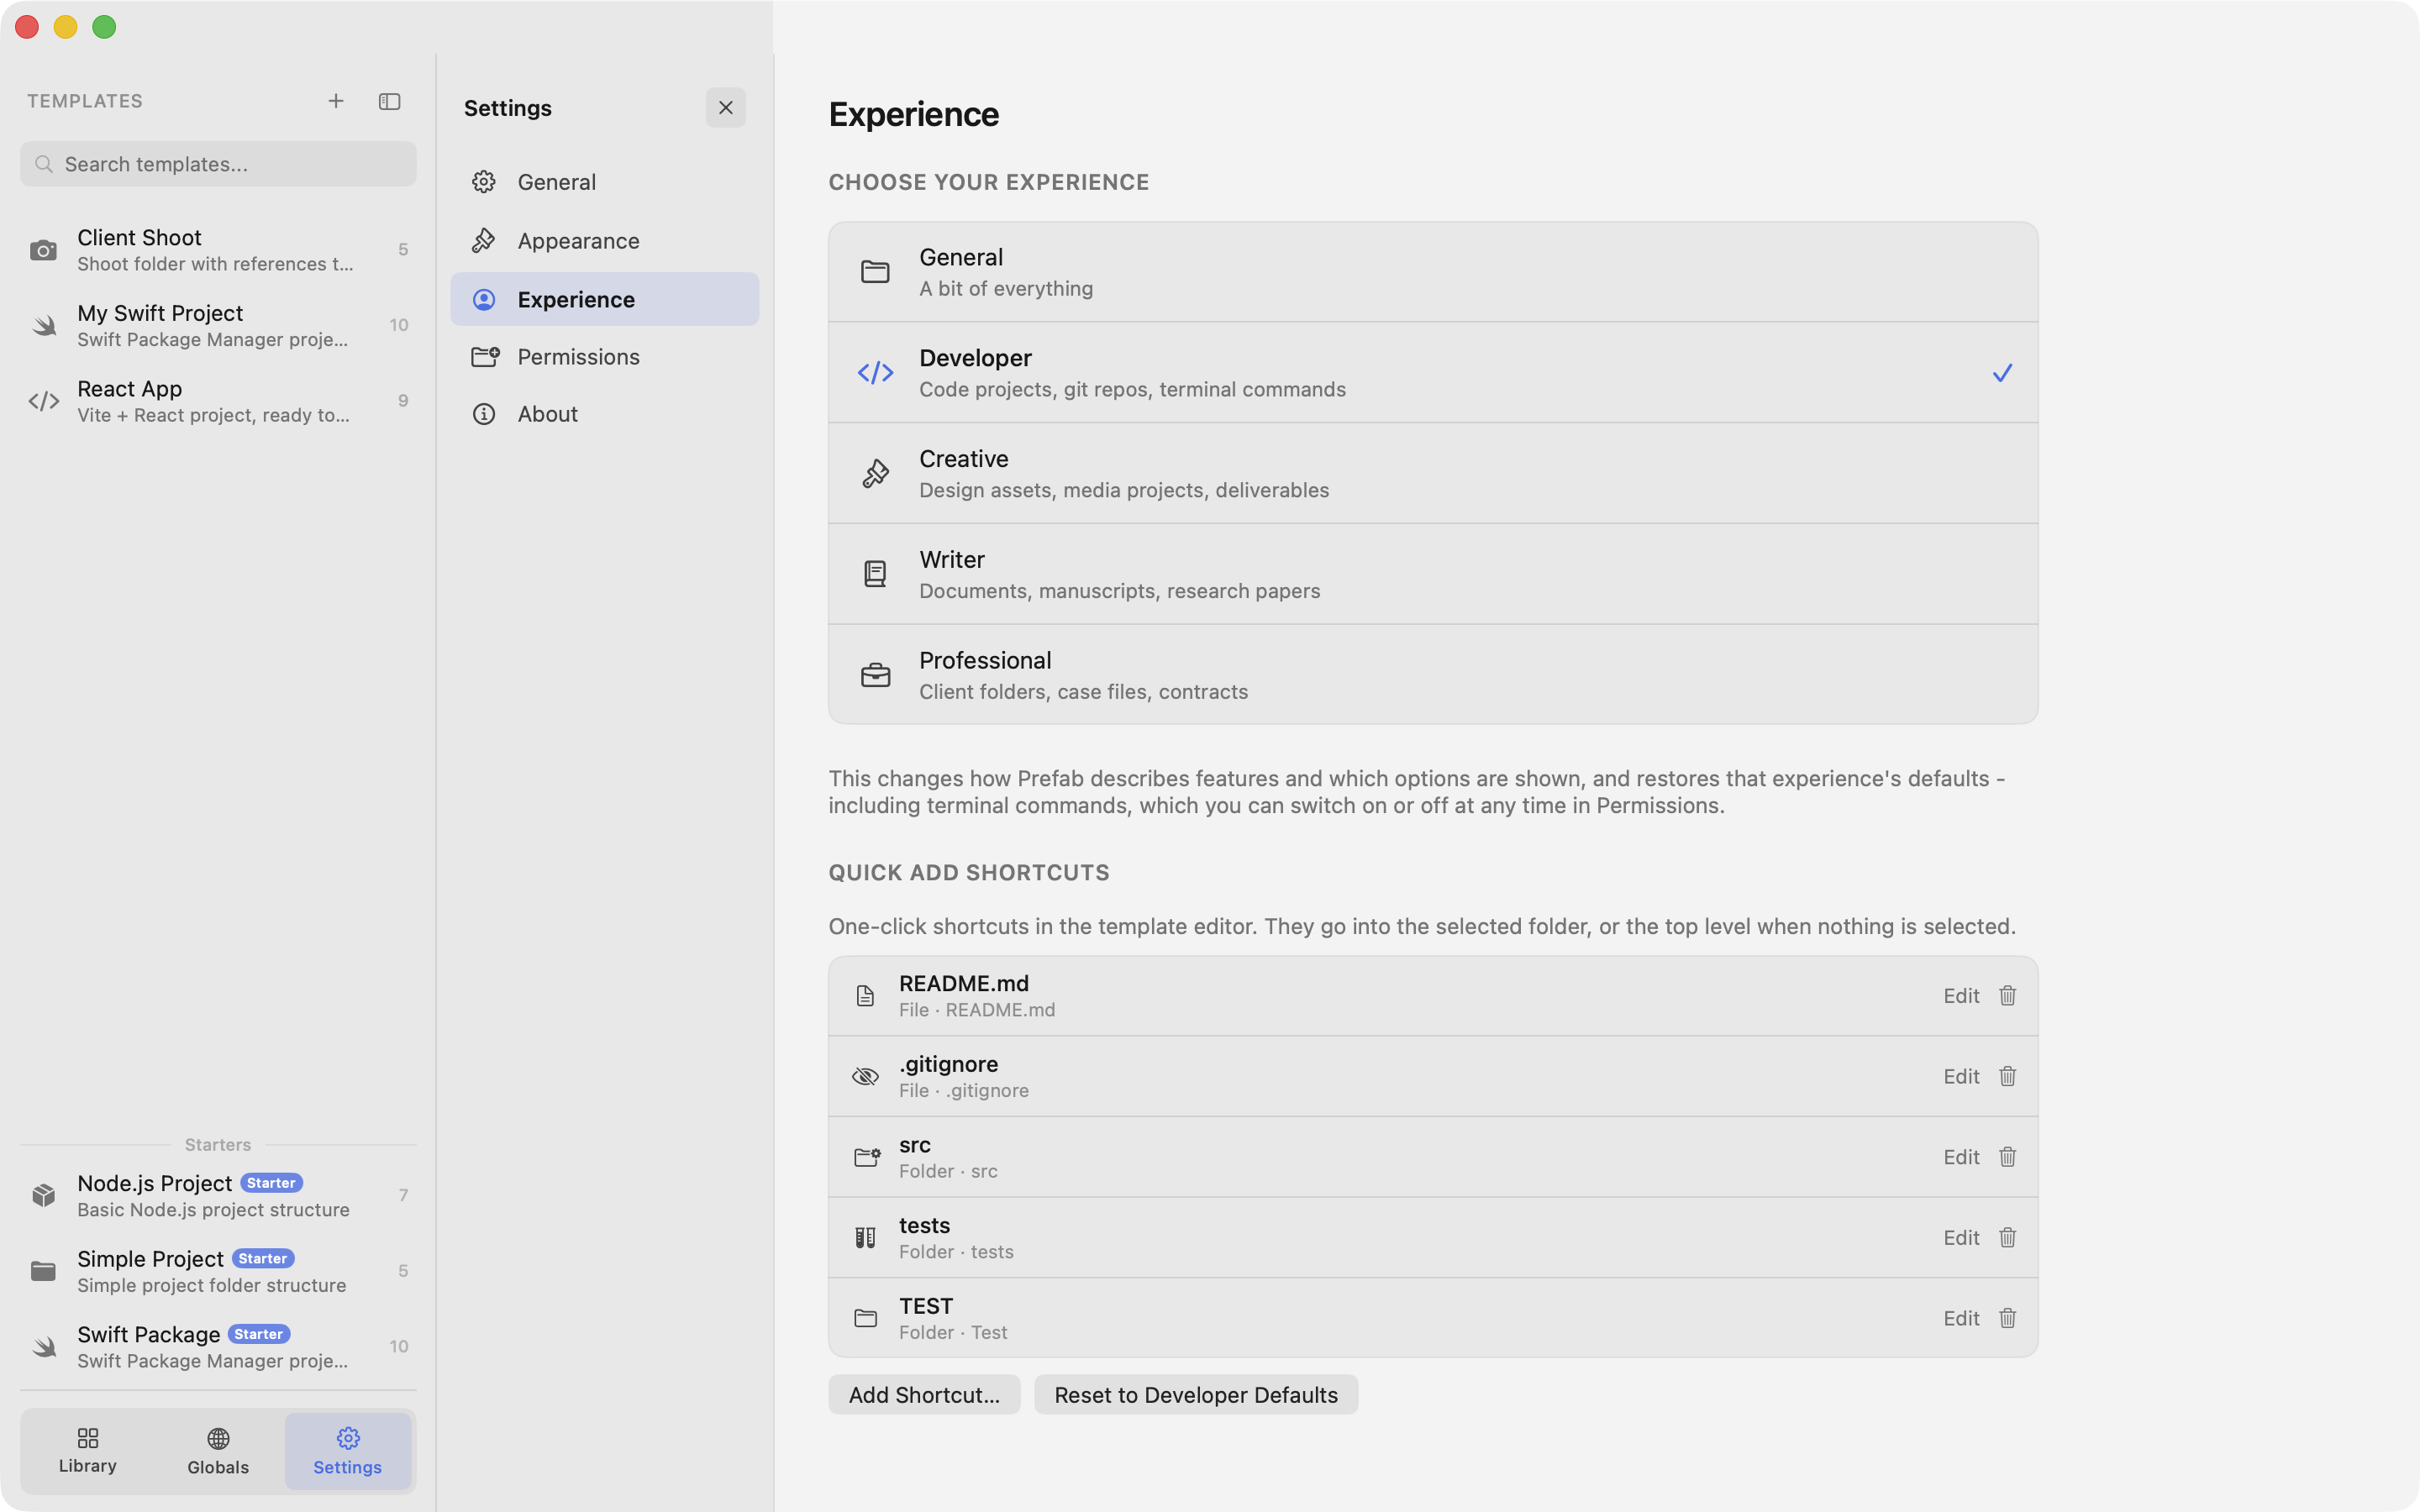Click Reset to Developer Defaults
The image size is (2420, 1512).
point(1196,1395)
